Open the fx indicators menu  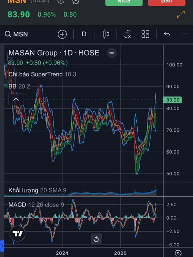[127, 34]
